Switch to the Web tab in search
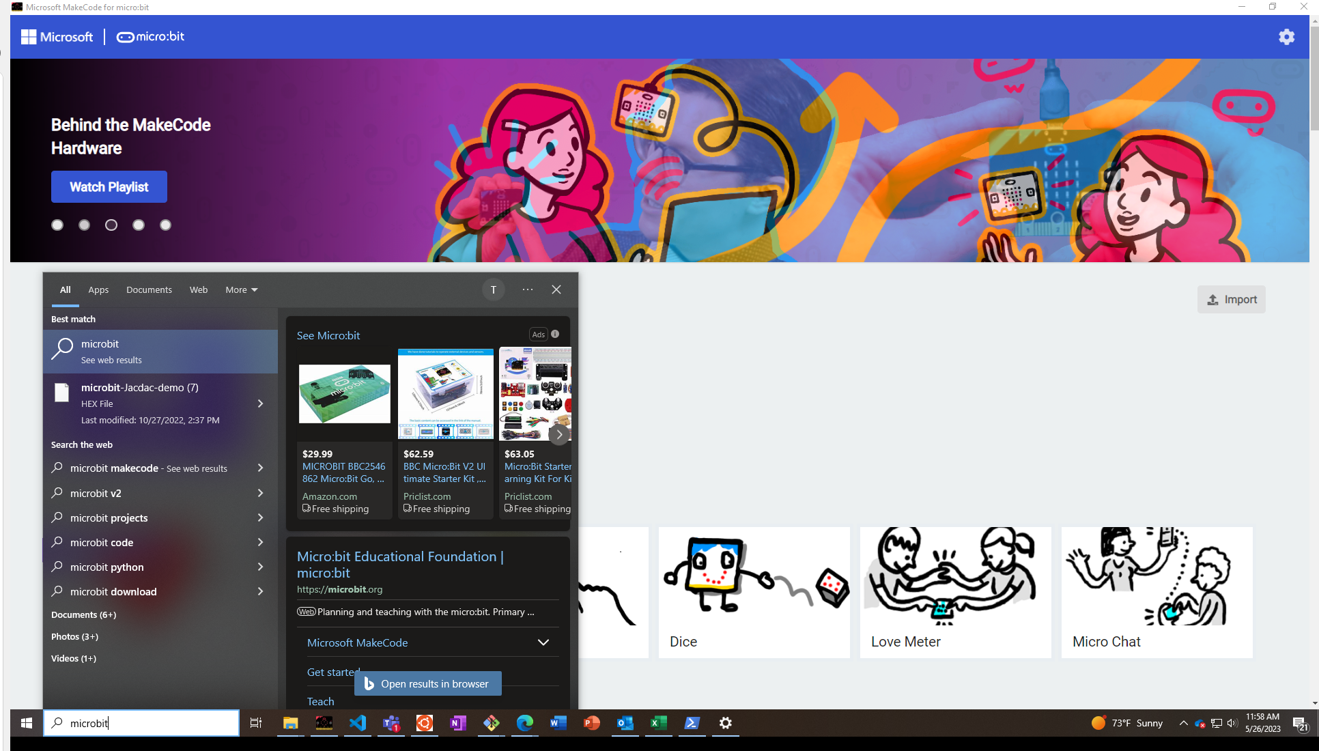 (x=198, y=289)
